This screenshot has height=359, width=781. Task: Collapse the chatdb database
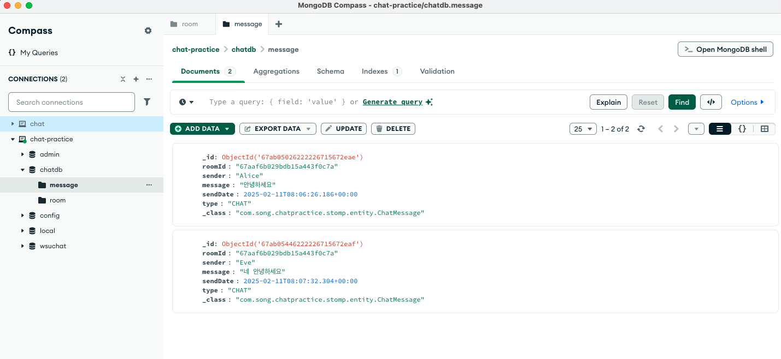click(22, 170)
